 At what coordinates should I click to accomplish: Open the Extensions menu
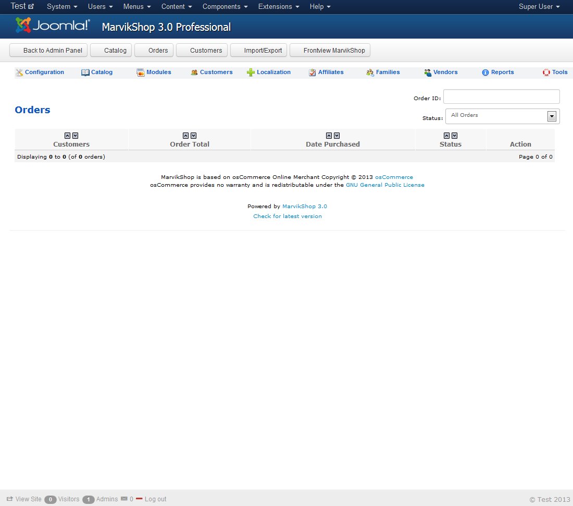coord(279,7)
